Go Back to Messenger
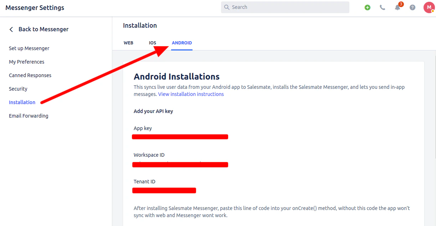436x226 pixels. click(43, 29)
